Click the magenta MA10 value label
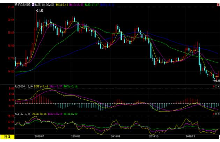This screenshot has width=220, height=142. (76, 5)
